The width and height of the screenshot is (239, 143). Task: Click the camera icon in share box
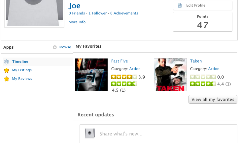tap(89, 133)
